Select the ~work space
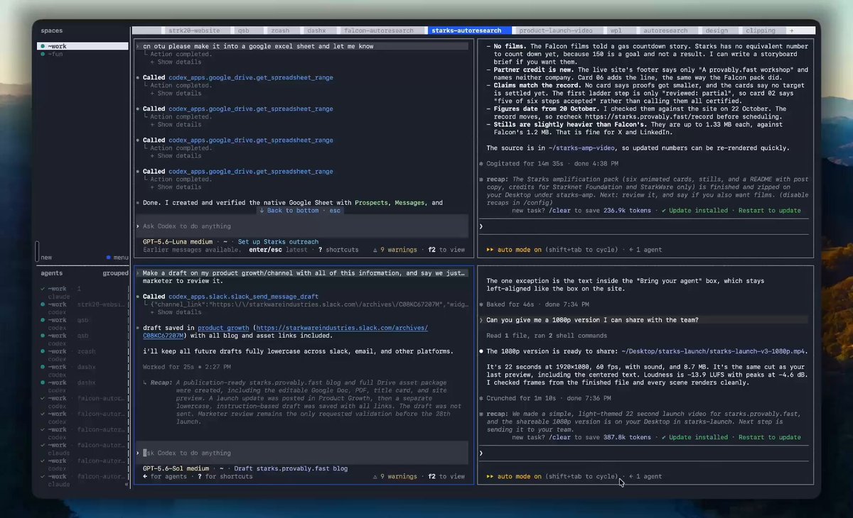853x518 pixels. pyautogui.click(x=83, y=46)
